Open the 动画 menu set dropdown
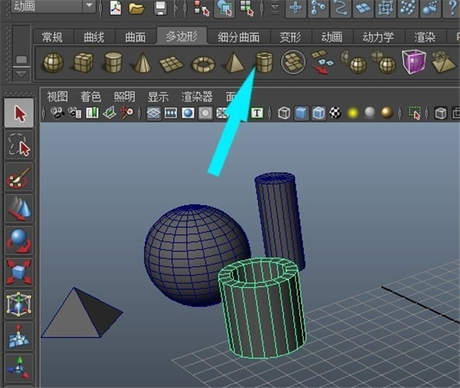 tap(90, 7)
